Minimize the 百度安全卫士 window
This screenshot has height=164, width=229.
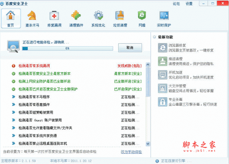coord(203,3)
